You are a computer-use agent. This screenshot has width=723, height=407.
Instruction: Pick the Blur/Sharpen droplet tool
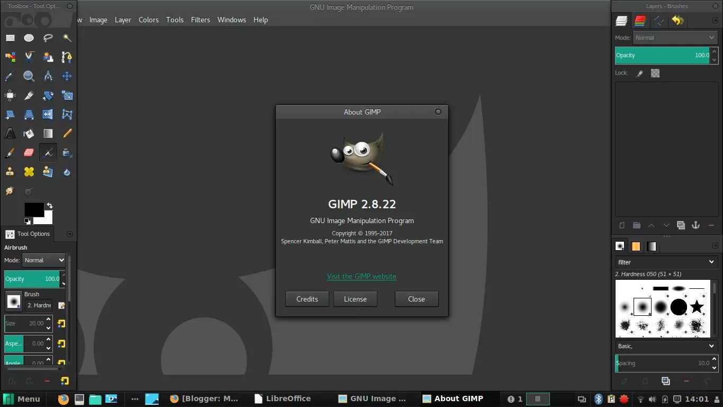click(x=67, y=172)
